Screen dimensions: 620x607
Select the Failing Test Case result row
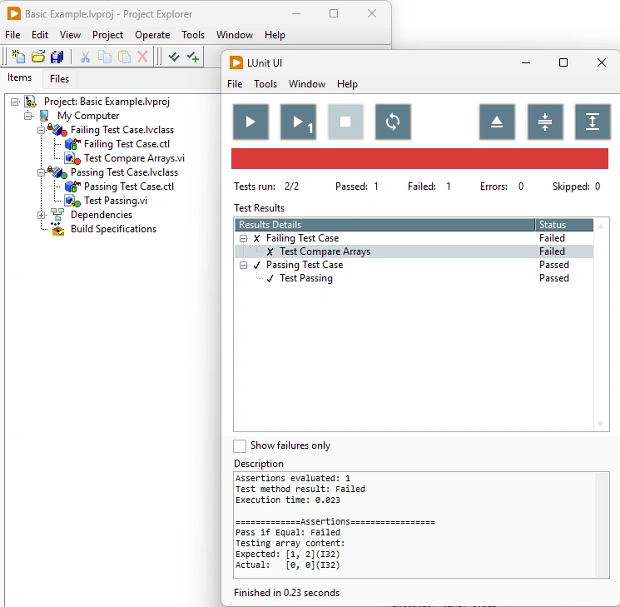(x=414, y=238)
